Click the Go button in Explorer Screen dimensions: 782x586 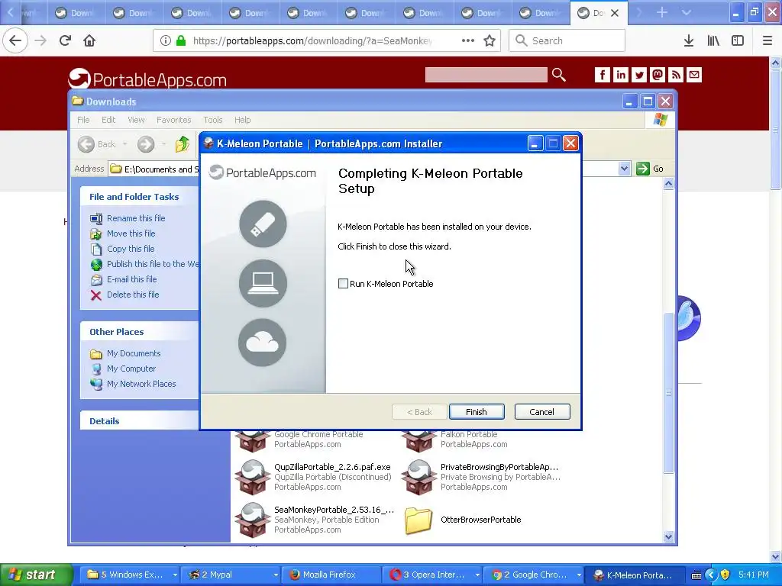point(650,169)
